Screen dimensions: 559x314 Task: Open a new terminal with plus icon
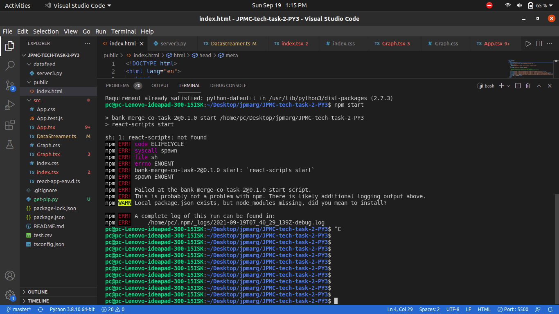pyautogui.click(x=501, y=86)
